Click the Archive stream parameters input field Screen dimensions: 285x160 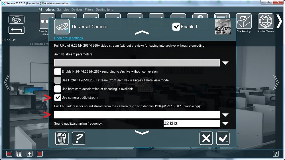tap(137, 63)
